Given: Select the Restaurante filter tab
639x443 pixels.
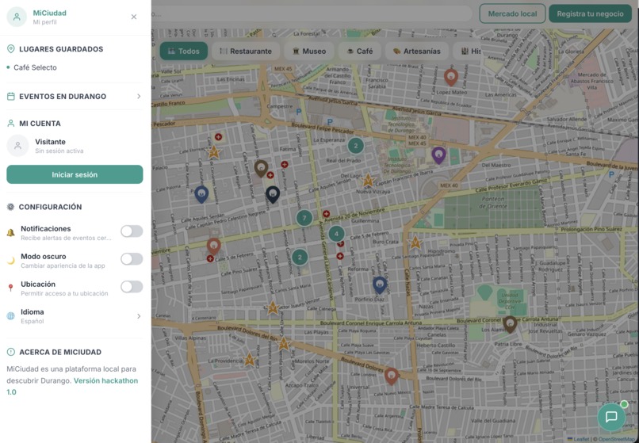Looking at the screenshot, I should coord(245,51).
